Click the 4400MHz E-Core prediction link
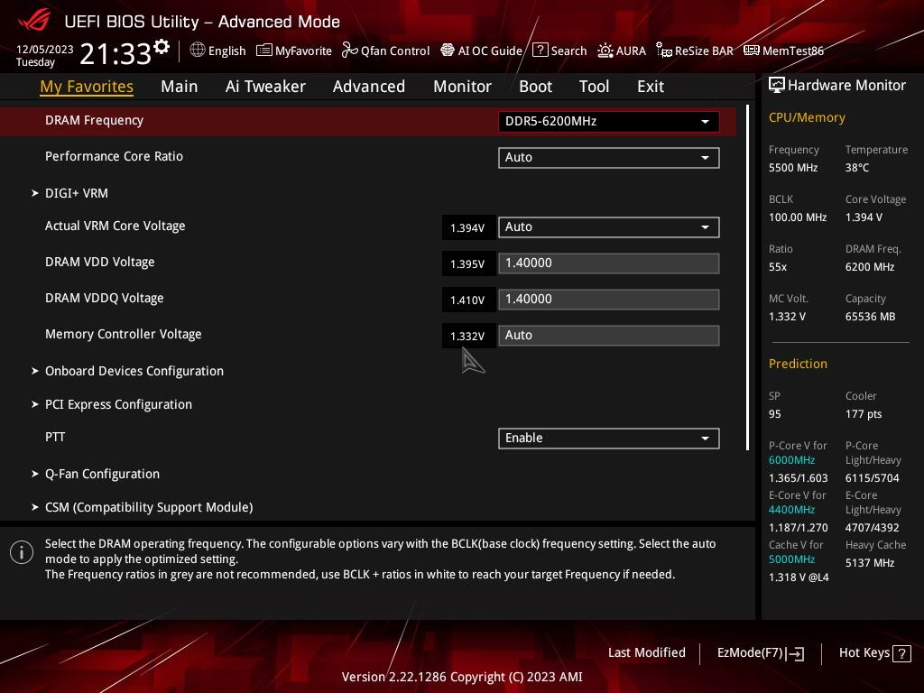 click(791, 509)
